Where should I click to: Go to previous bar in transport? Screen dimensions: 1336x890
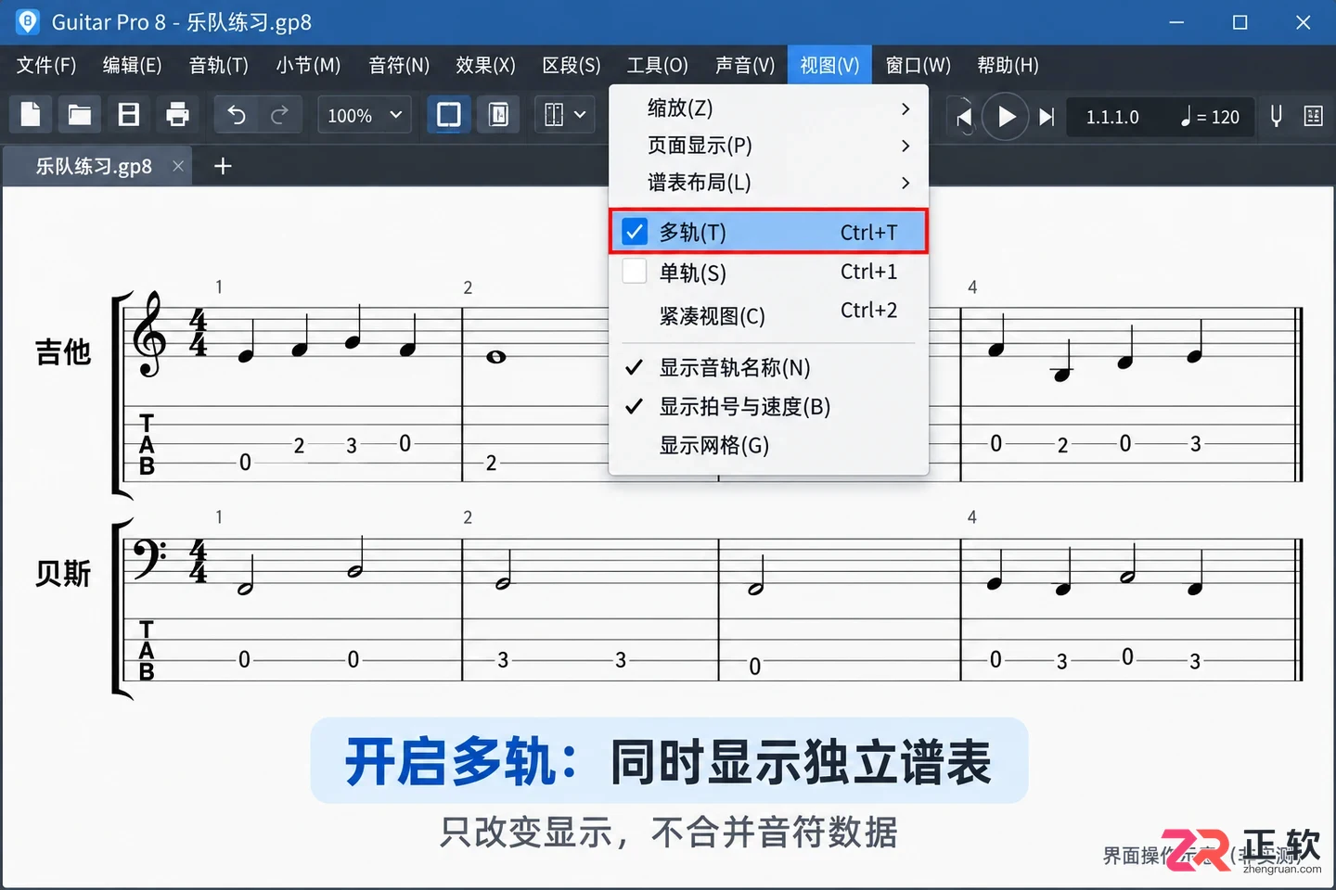[964, 117]
